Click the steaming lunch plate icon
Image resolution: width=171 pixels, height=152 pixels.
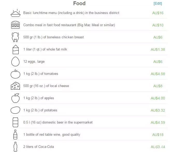[x=16, y=13]
